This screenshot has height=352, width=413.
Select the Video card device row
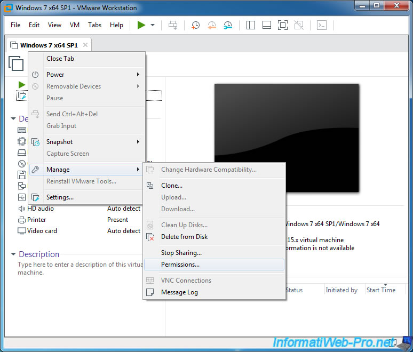click(79, 231)
